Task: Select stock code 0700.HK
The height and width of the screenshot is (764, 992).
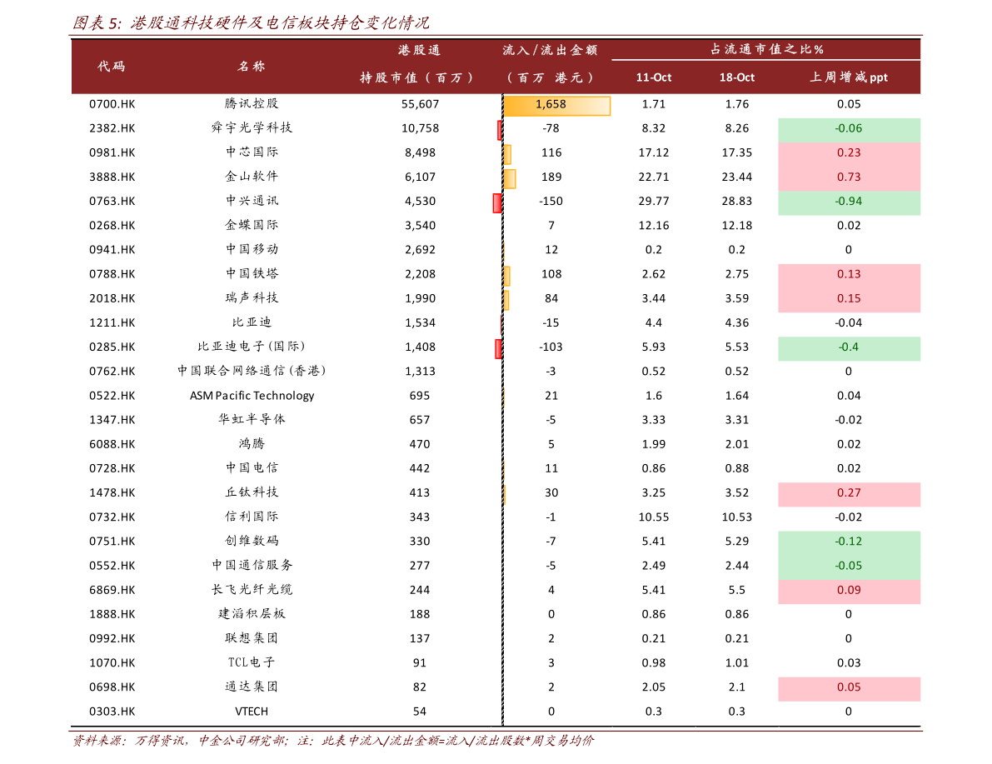Action: [x=112, y=104]
